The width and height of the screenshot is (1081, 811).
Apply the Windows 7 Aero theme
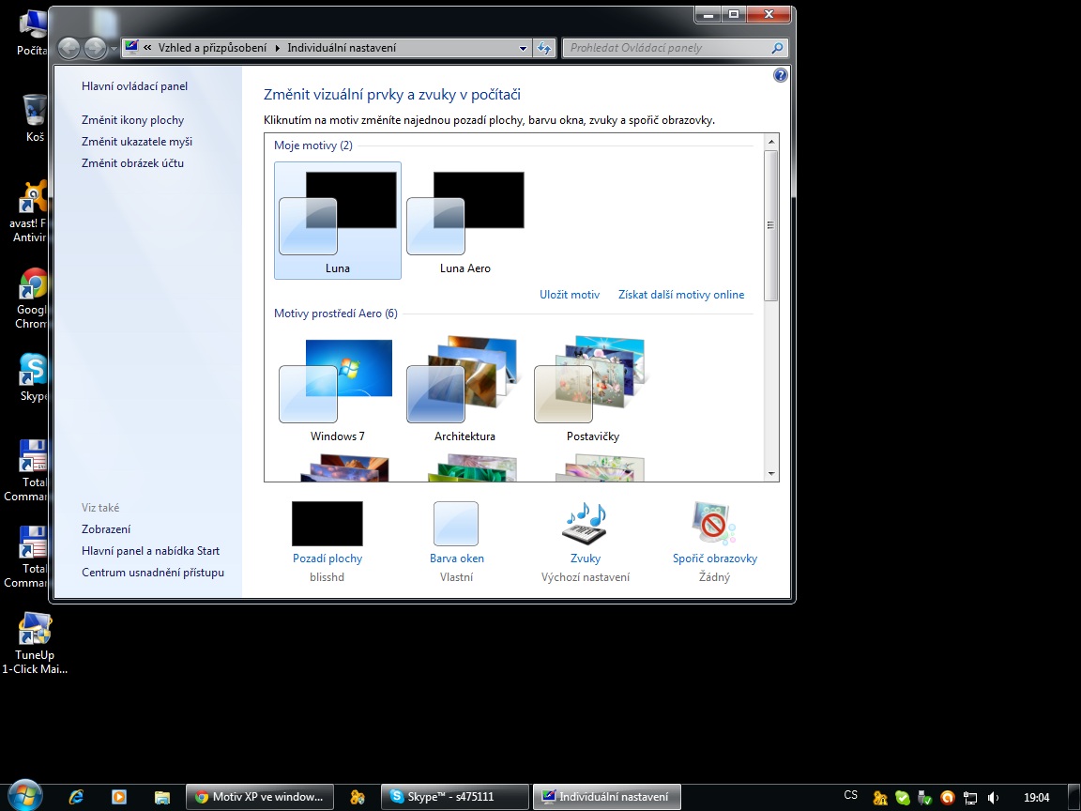point(337,390)
